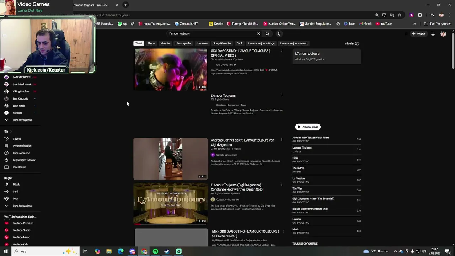The height and width of the screenshot is (256, 455).
Task: Open YouTube notifications bell
Action: coord(433,34)
